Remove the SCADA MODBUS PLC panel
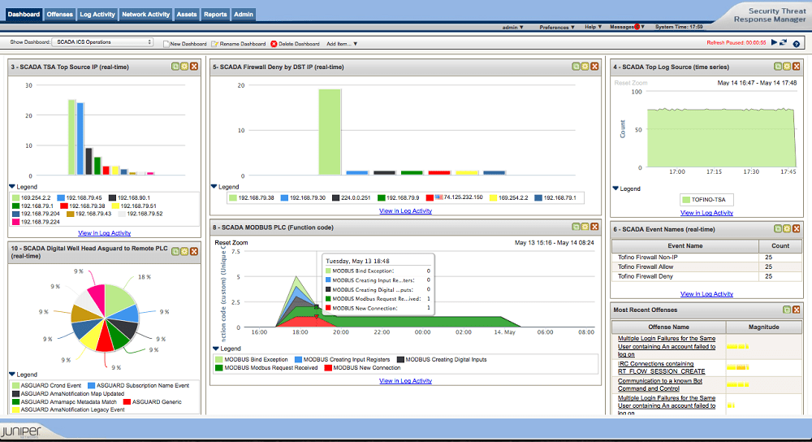This screenshot has height=442, width=812. tap(594, 227)
